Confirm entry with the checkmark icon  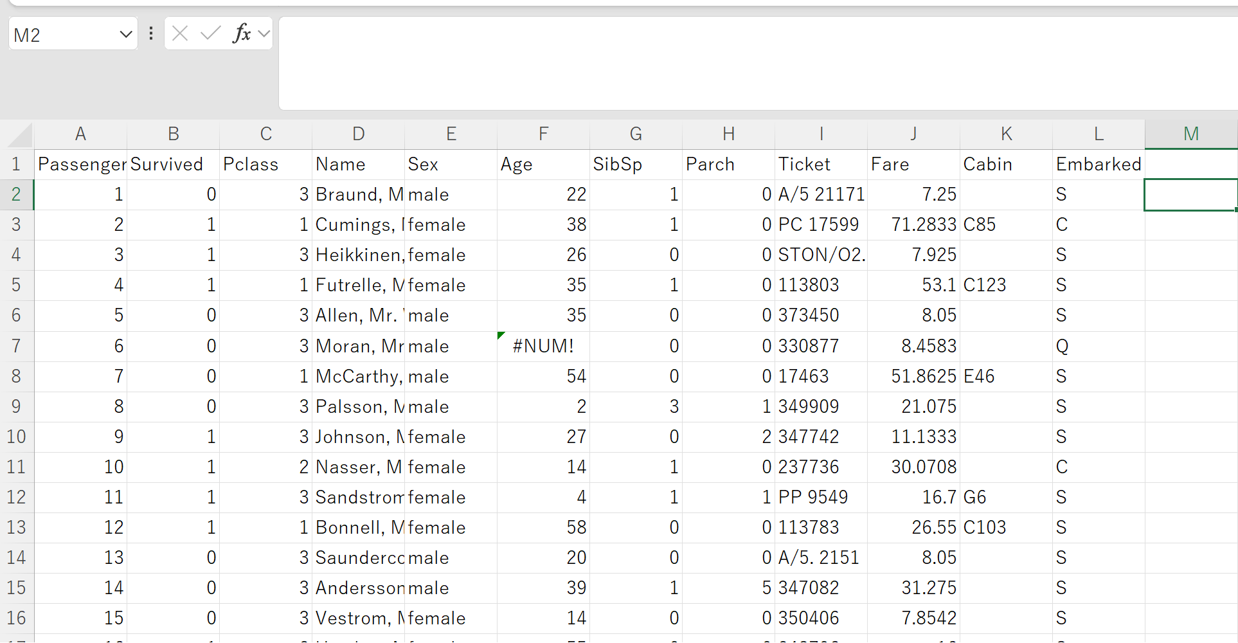210,33
